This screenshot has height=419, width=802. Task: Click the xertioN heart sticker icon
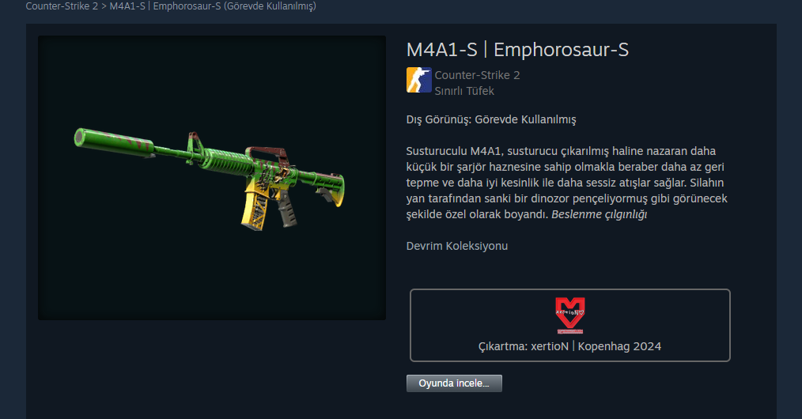point(569,315)
